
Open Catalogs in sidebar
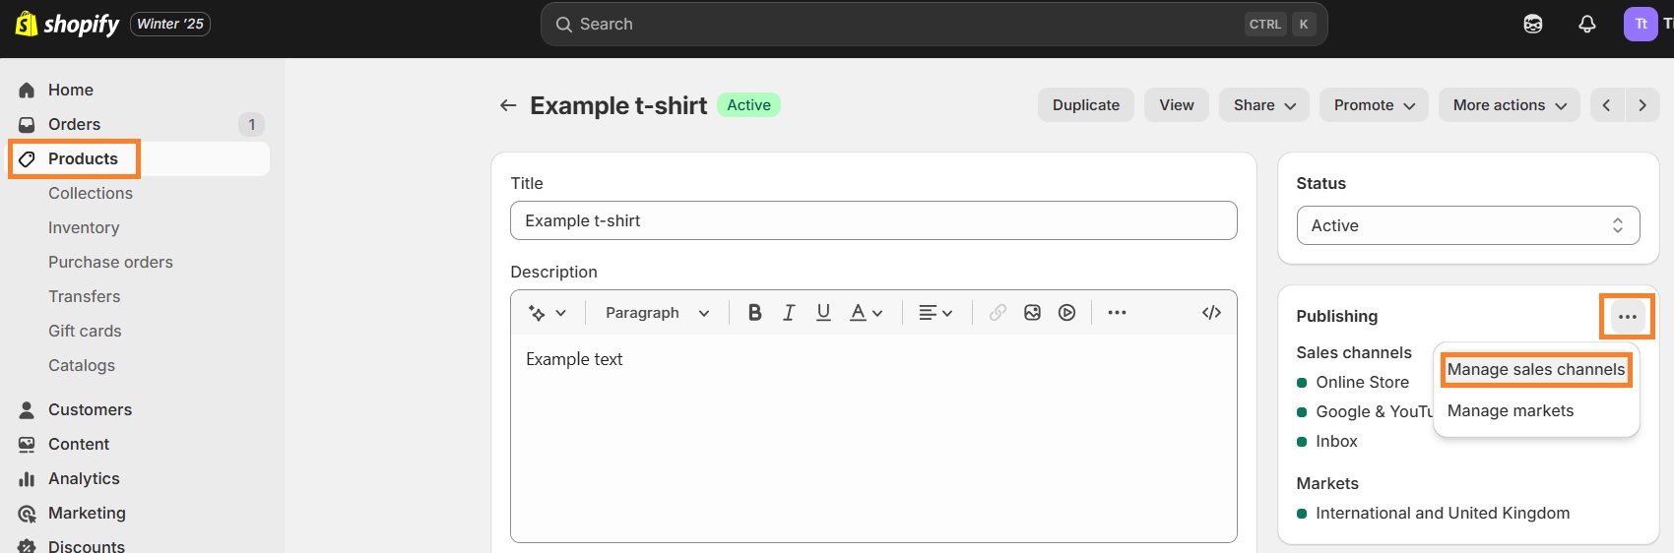(82, 365)
